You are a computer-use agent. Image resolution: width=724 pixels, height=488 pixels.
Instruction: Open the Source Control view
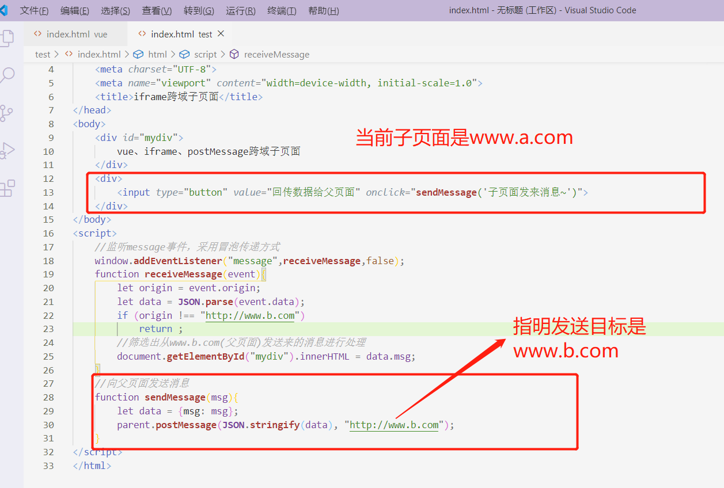point(7,113)
